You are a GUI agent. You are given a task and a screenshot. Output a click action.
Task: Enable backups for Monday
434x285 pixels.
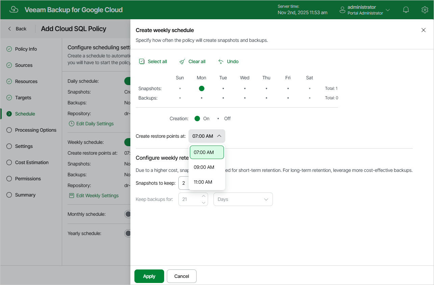pos(202,98)
